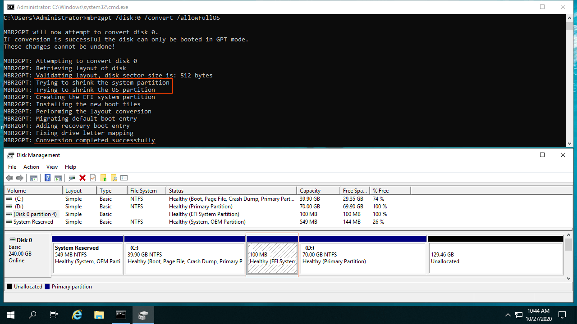Click the Help question mark toolbar icon

click(47, 178)
